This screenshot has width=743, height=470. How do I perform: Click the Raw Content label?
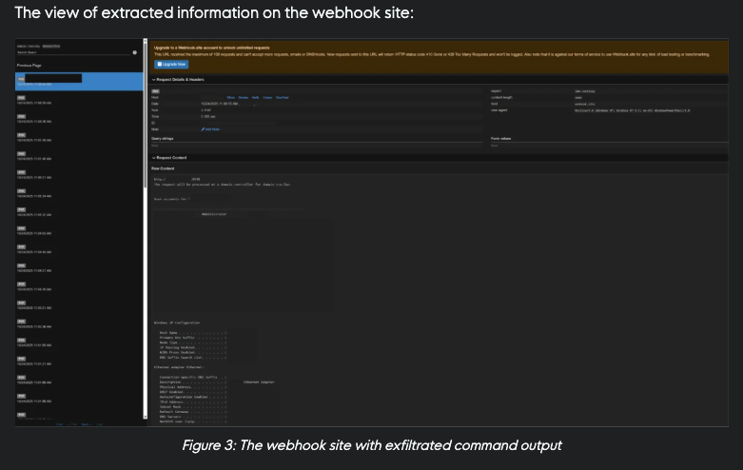[x=163, y=168]
